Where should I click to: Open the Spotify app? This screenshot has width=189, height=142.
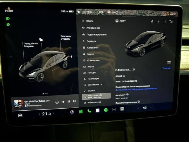tap(106, 110)
